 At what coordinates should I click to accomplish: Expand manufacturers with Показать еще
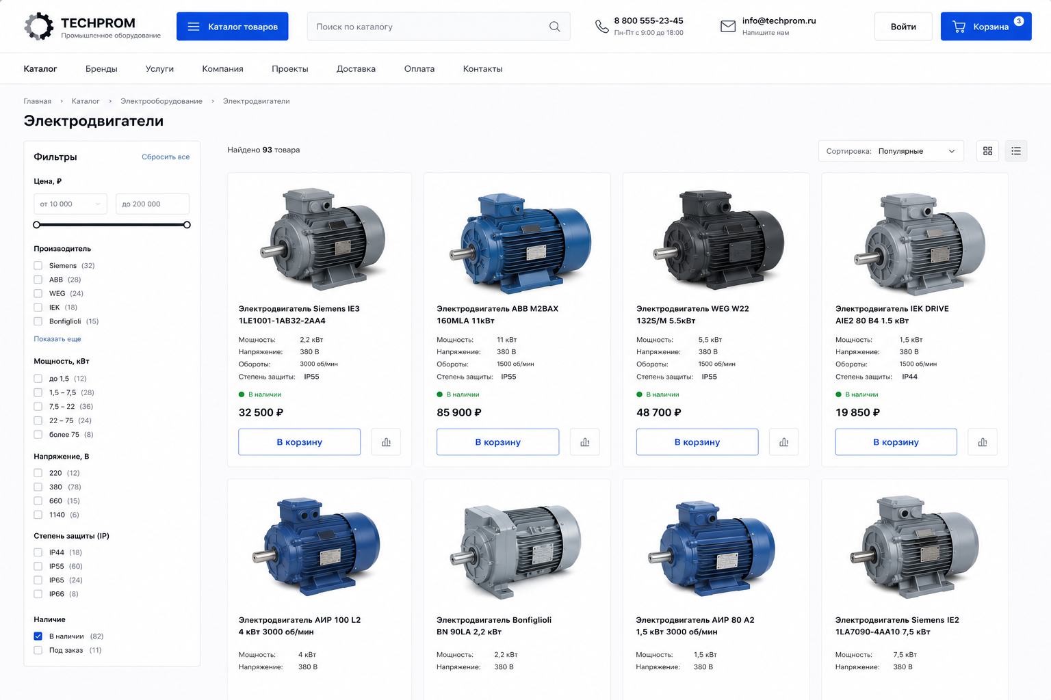(57, 339)
